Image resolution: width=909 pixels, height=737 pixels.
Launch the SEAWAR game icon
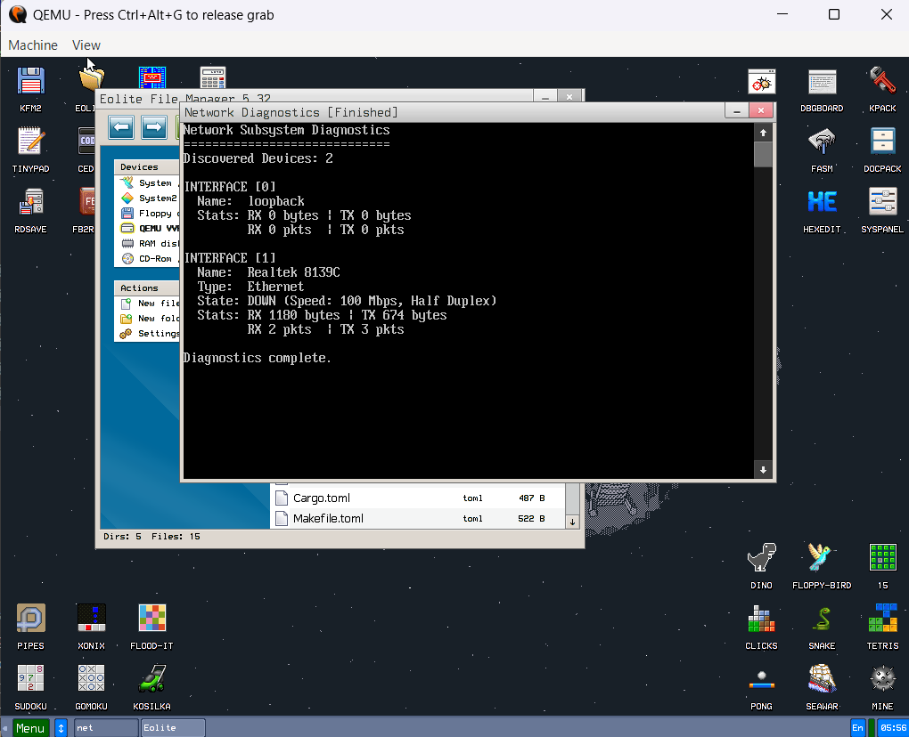pos(822,680)
